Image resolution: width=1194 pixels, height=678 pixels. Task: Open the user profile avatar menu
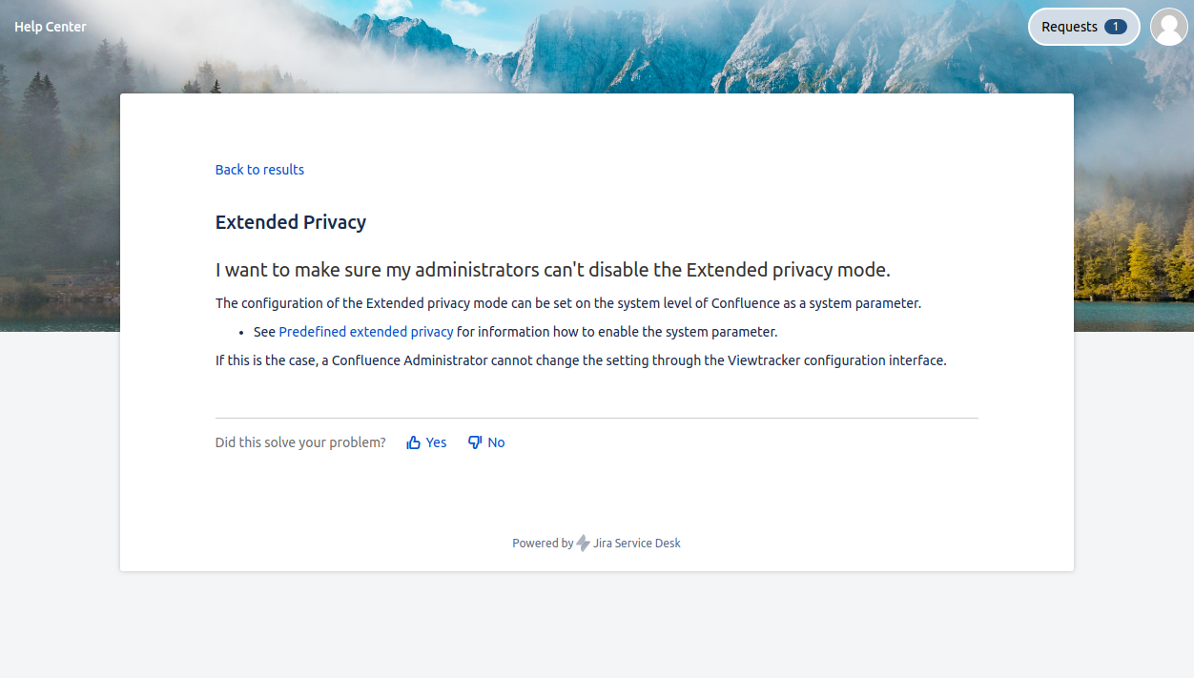(x=1168, y=27)
